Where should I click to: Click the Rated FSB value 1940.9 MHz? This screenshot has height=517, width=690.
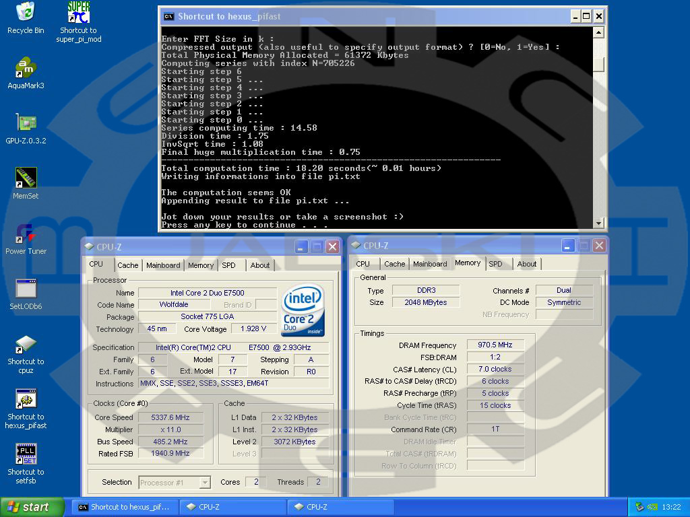[170, 453]
